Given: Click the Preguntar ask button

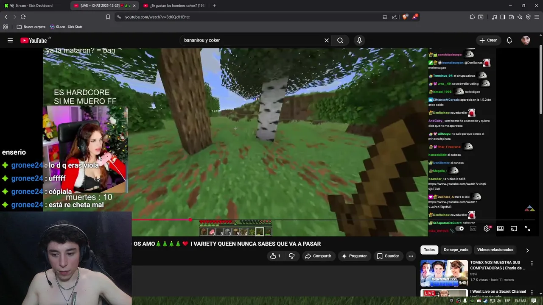Looking at the screenshot, I should 354,256.
